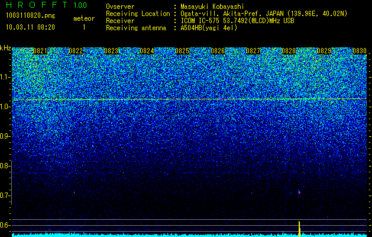Click the A504HB(yagi 4el) antenna text

point(209,28)
